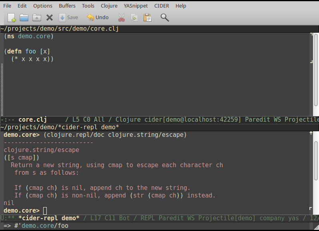The image size is (319, 231).
Task: Copy the selection with the copy icon
Action: pos(134,18)
